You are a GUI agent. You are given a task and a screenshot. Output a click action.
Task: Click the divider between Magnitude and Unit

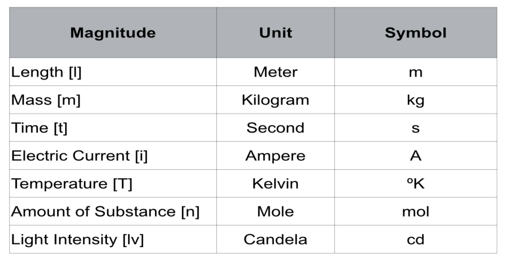[217, 33]
